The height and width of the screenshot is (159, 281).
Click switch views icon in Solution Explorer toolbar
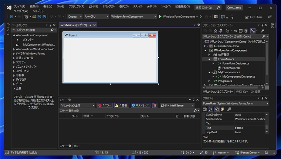point(221,31)
